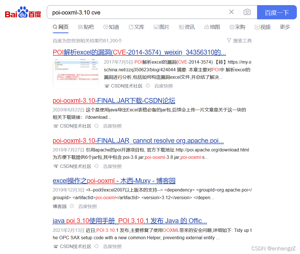The image size is (300, 254).
Task: Open 百度快照 for JAR下载 result
Action: click(112, 126)
